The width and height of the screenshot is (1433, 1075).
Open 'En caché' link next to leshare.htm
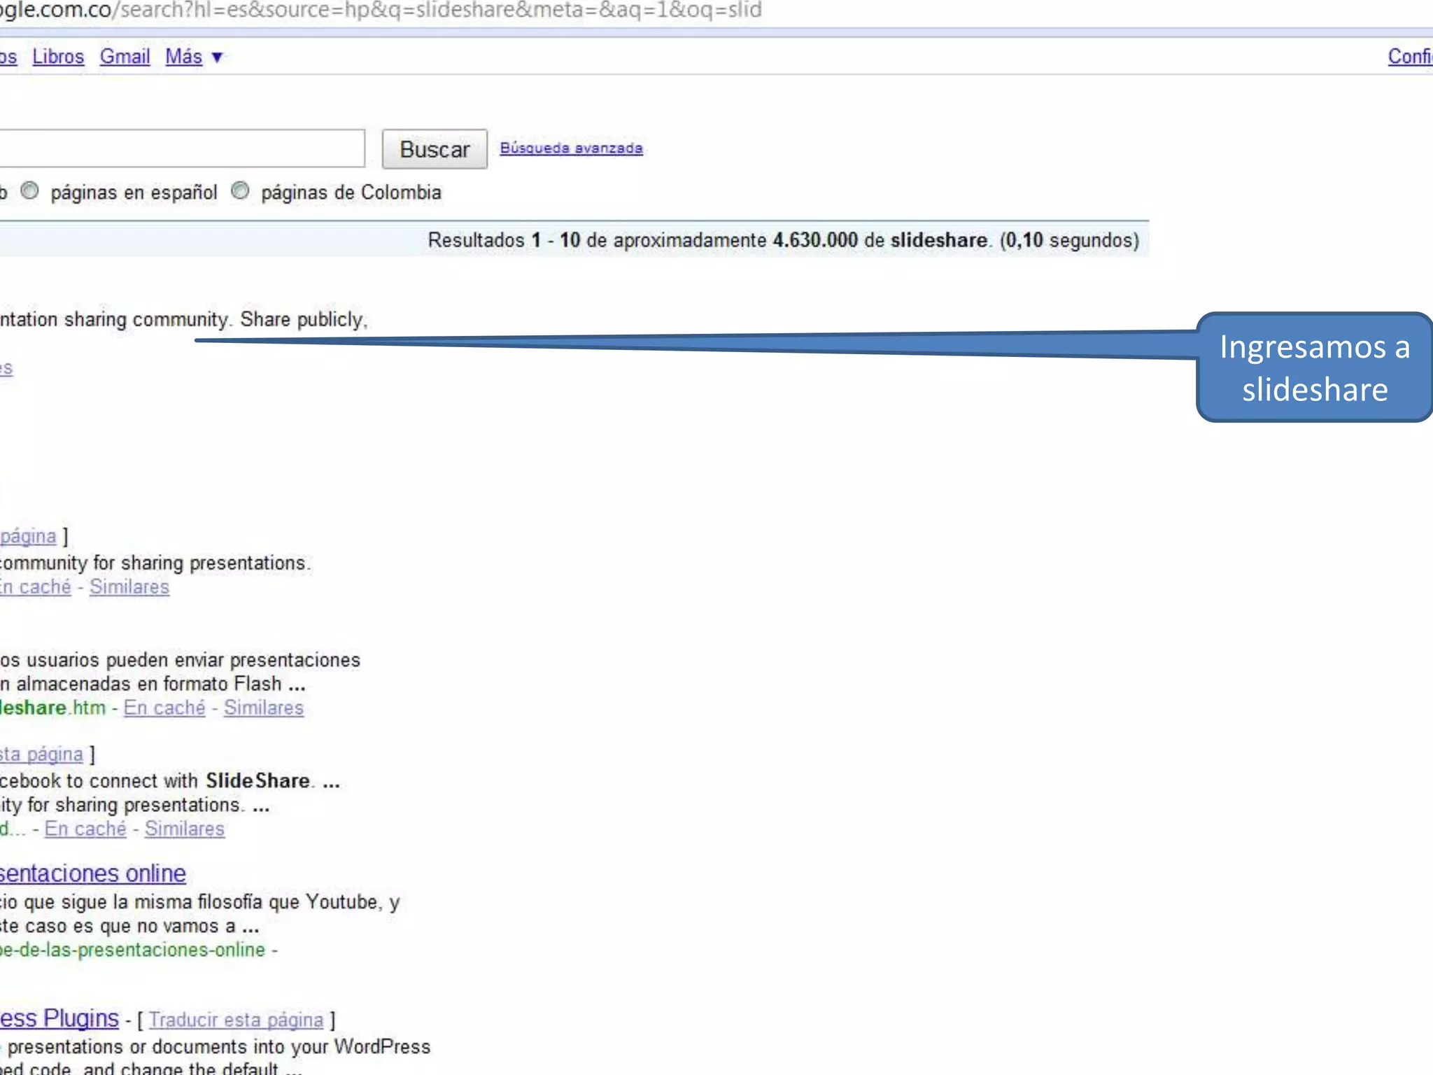click(164, 708)
